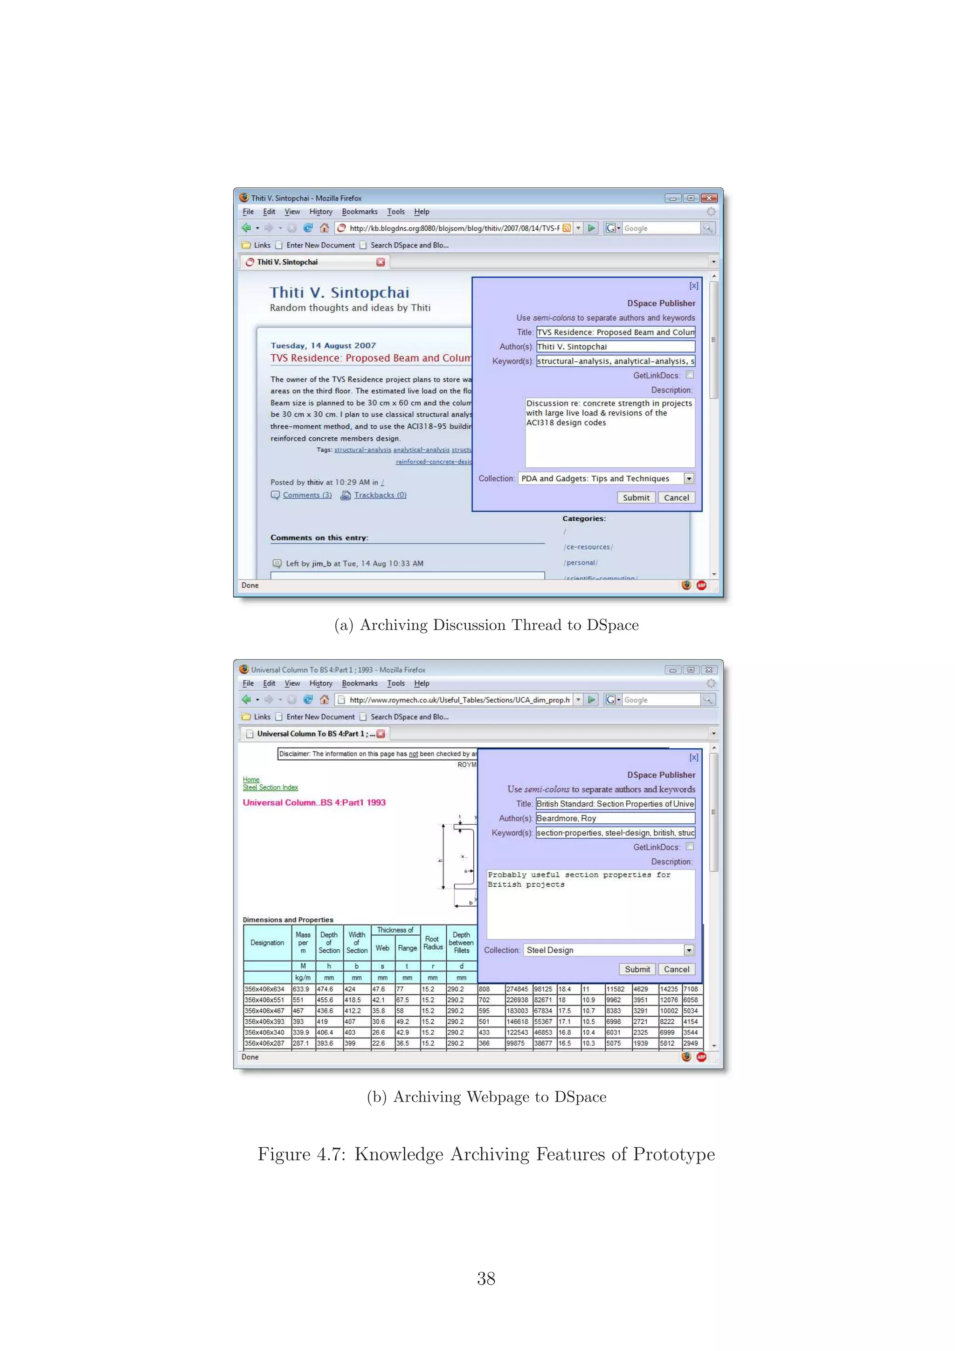The width and height of the screenshot is (955, 1351).
Task: Toggle GetLinkDocs checkbox in upper dialog
Action: click(690, 375)
